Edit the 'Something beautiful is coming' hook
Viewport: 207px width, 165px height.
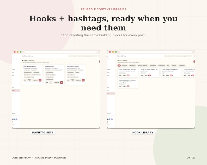pos(120,86)
